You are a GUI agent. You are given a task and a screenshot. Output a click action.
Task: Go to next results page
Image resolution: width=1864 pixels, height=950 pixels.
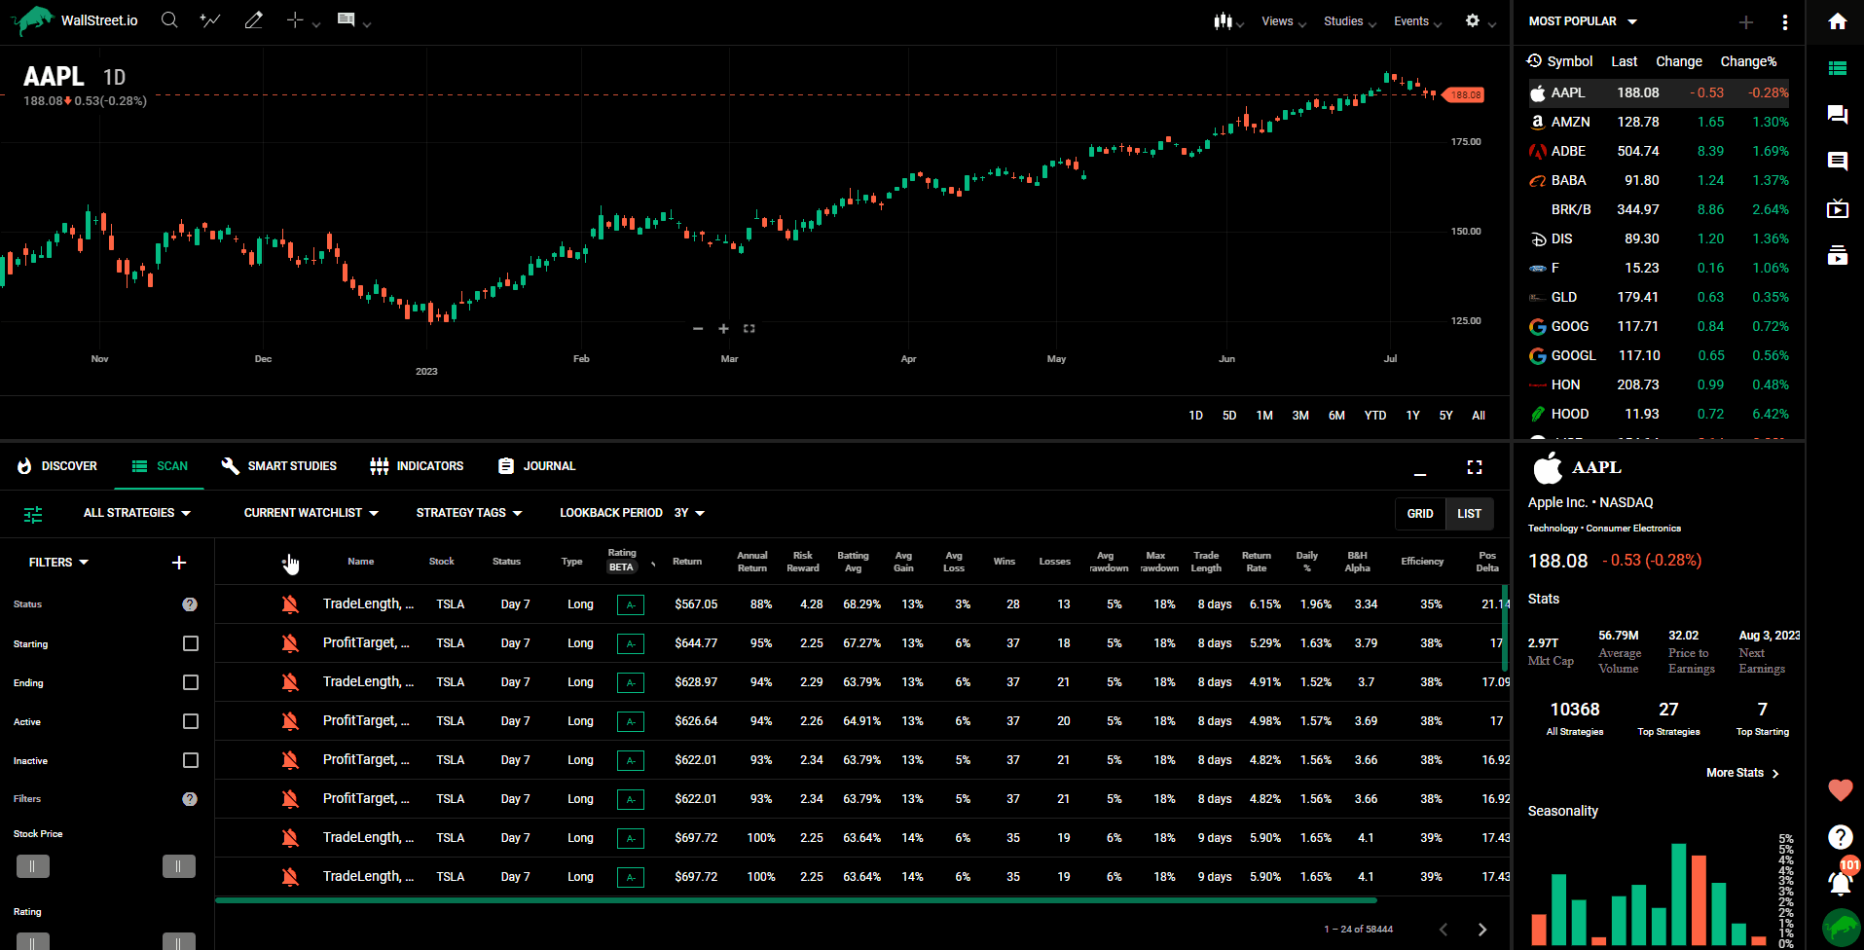coord(1482,930)
